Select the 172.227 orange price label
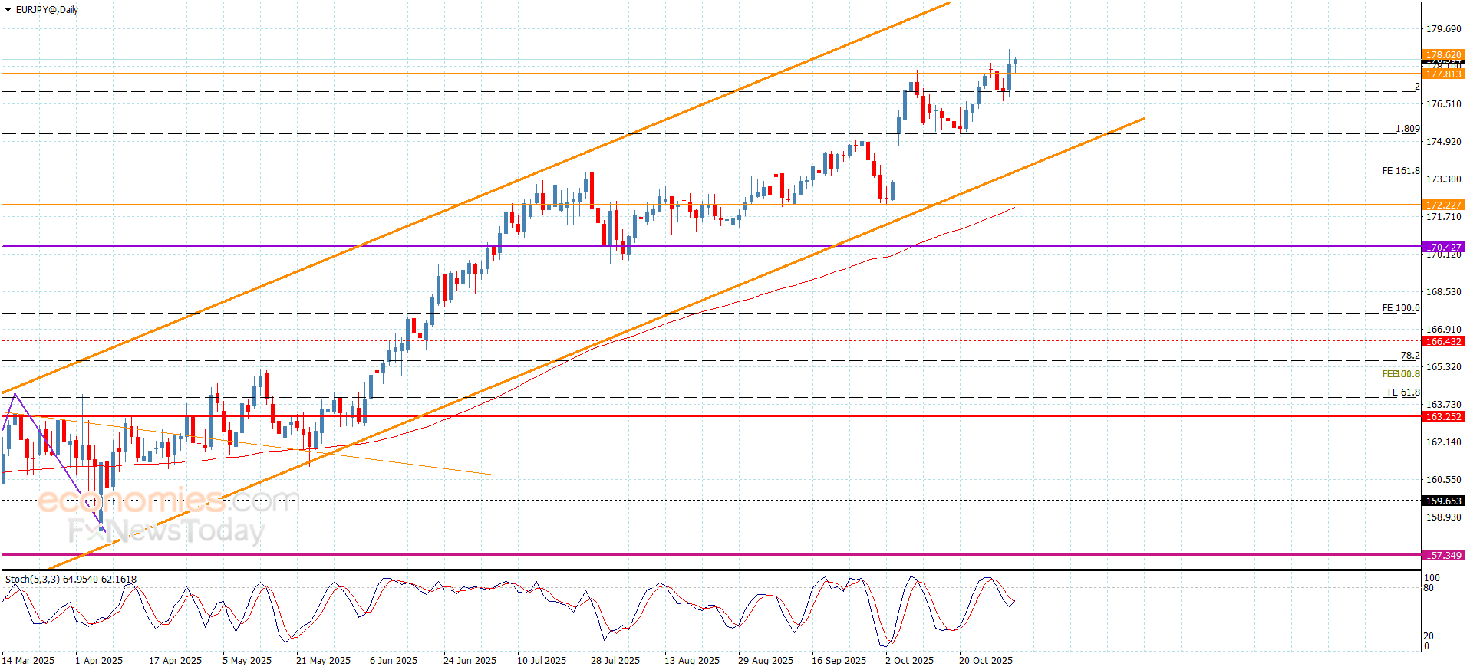The width and height of the screenshot is (1470, 670). (1443, 205)
